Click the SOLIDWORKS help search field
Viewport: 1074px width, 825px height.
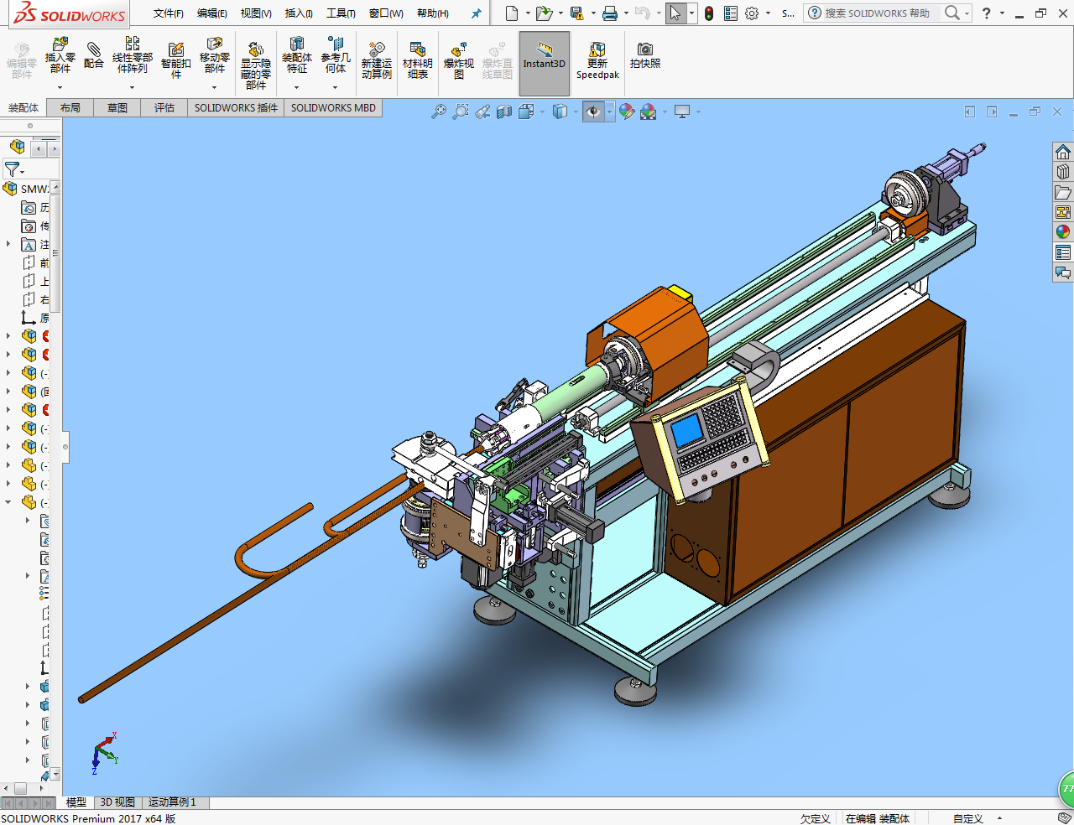point(877,13)
